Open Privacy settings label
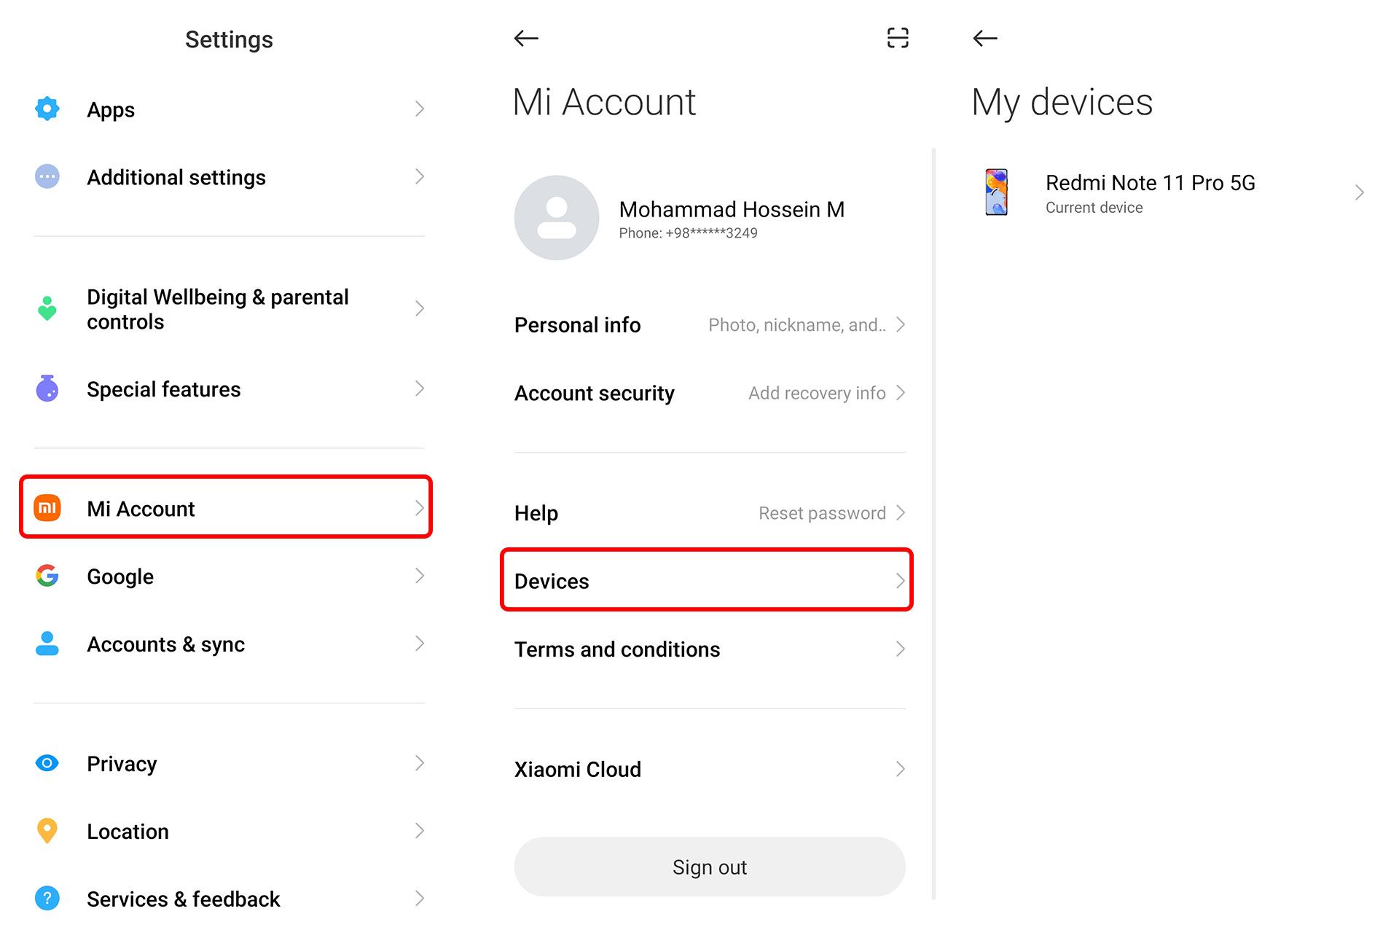 [x=122, y=764]
